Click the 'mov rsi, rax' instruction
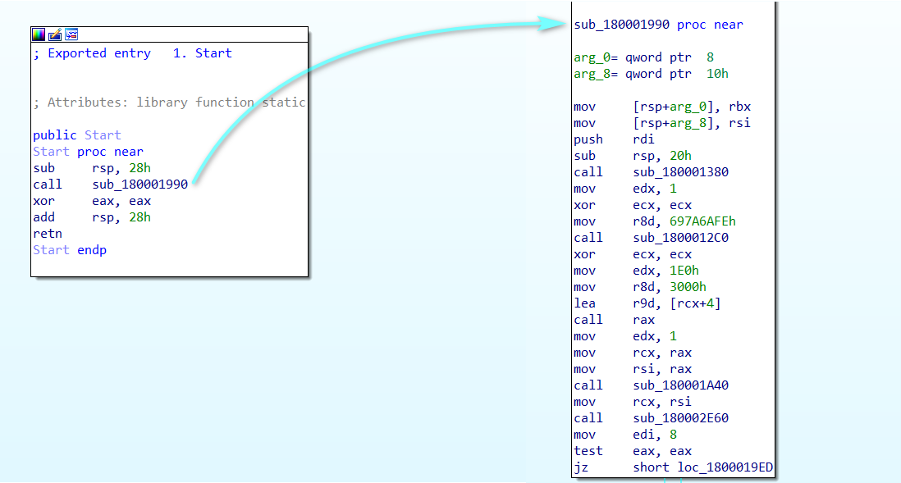 (633, 369)
